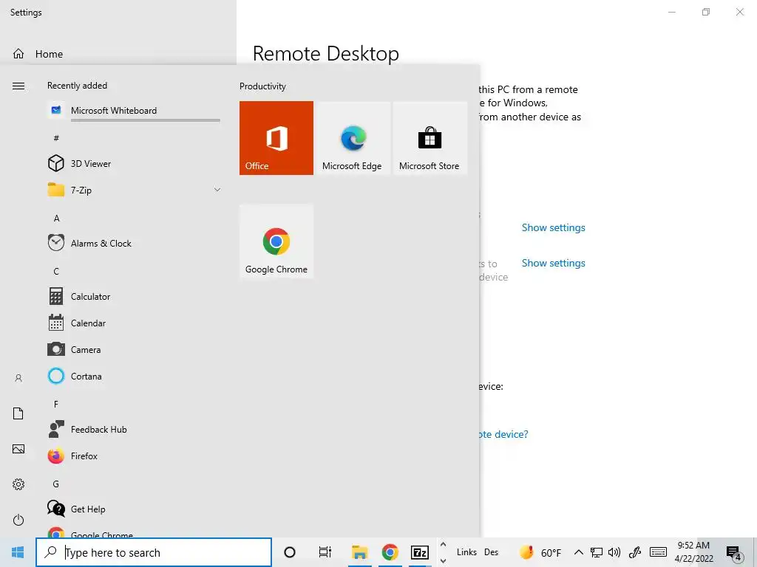Open the Calendar app
Image resolution: width=757 pixels, height=567 pixels.
134,323
